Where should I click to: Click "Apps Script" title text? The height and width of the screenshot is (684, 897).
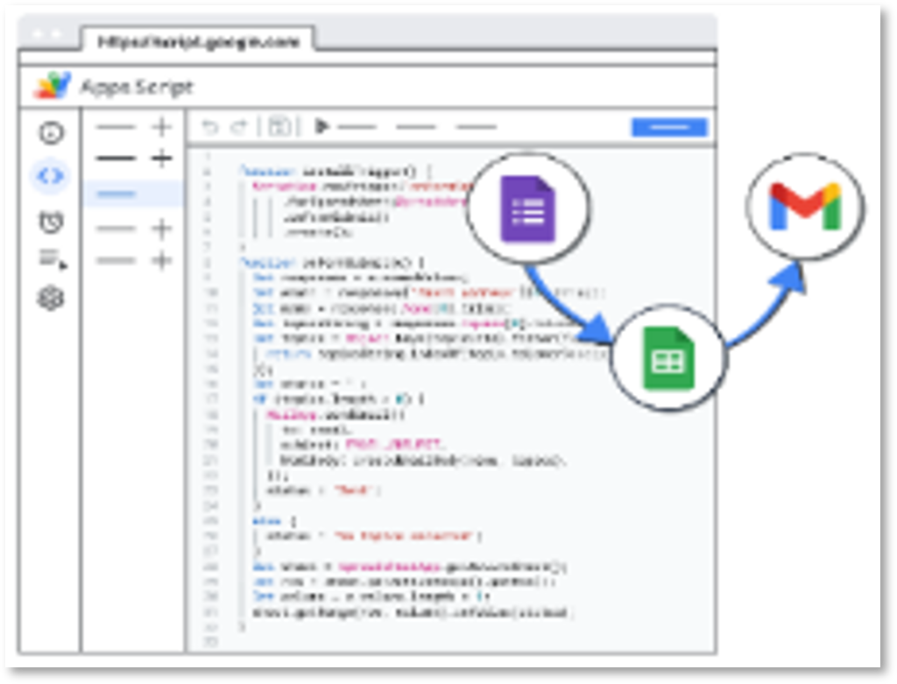[137, 87]
